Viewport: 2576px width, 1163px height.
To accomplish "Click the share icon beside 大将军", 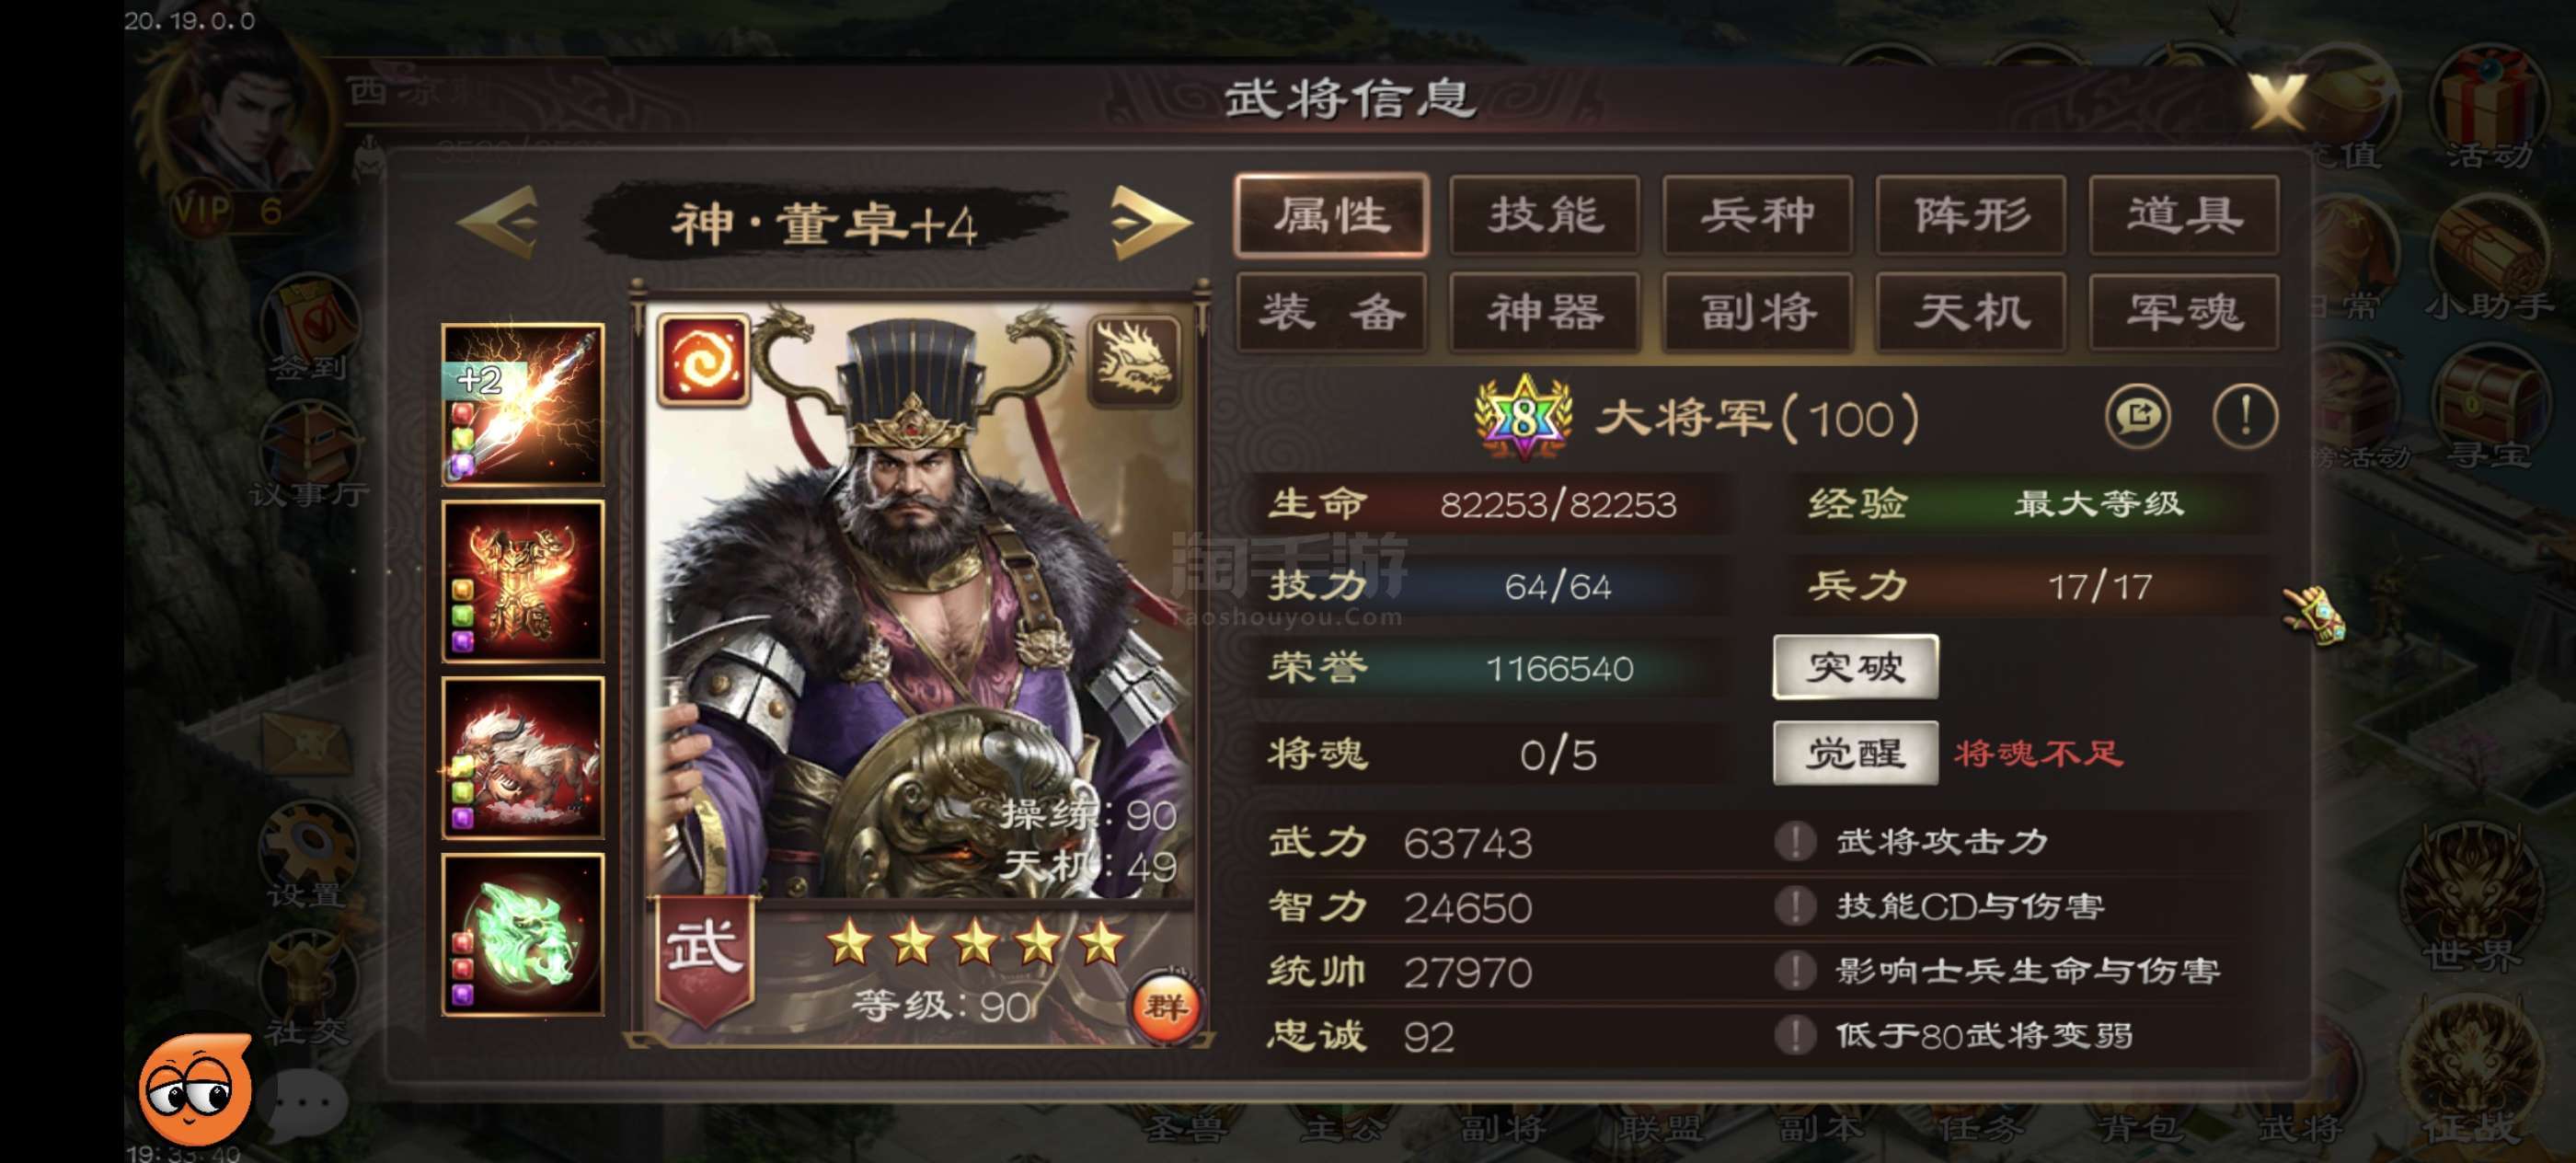I will point(2138,416).
